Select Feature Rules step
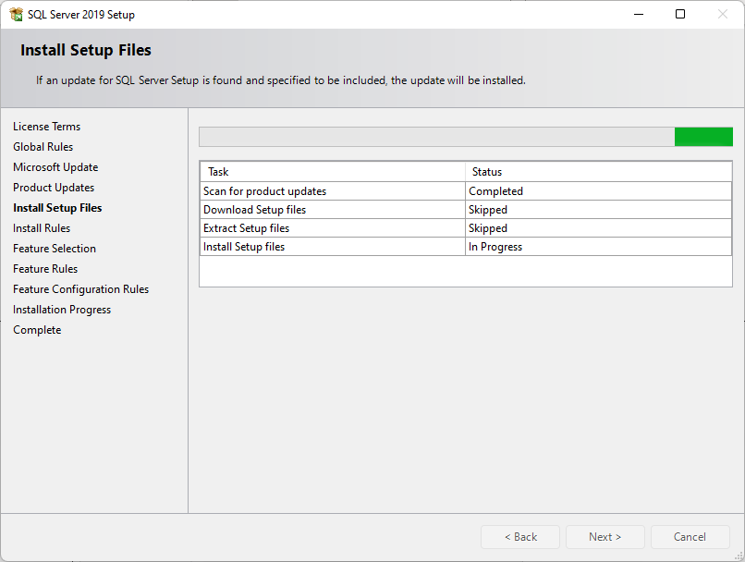Screen dimensions: 745x562 point(45,269)
